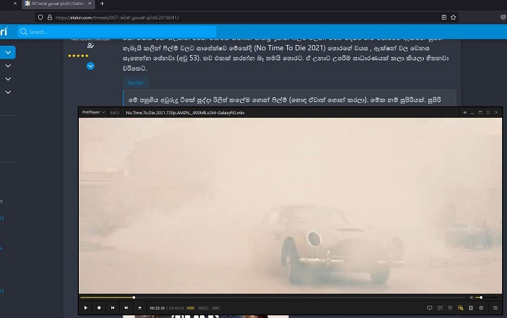
Task: Skip to the previous file in PotPlayer
Action: 113,308
